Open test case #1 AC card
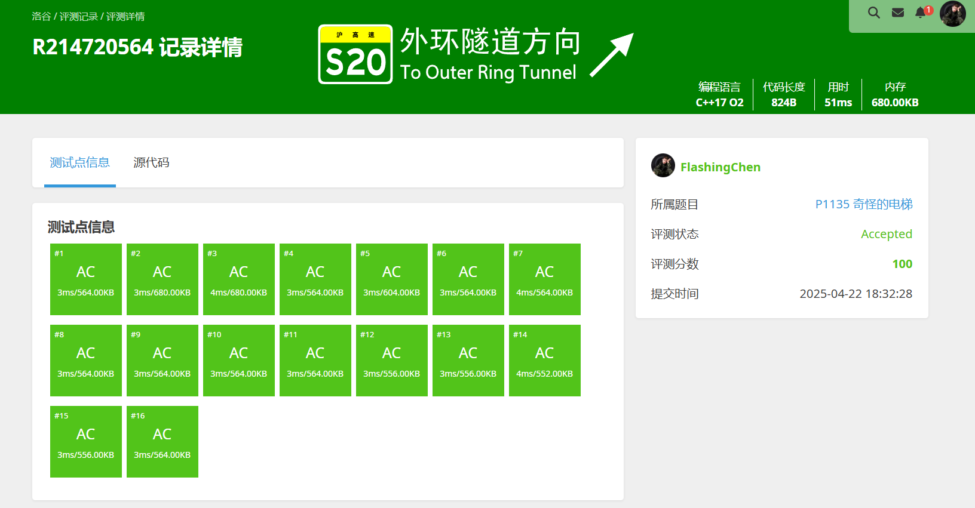 [x=86, y=279]
